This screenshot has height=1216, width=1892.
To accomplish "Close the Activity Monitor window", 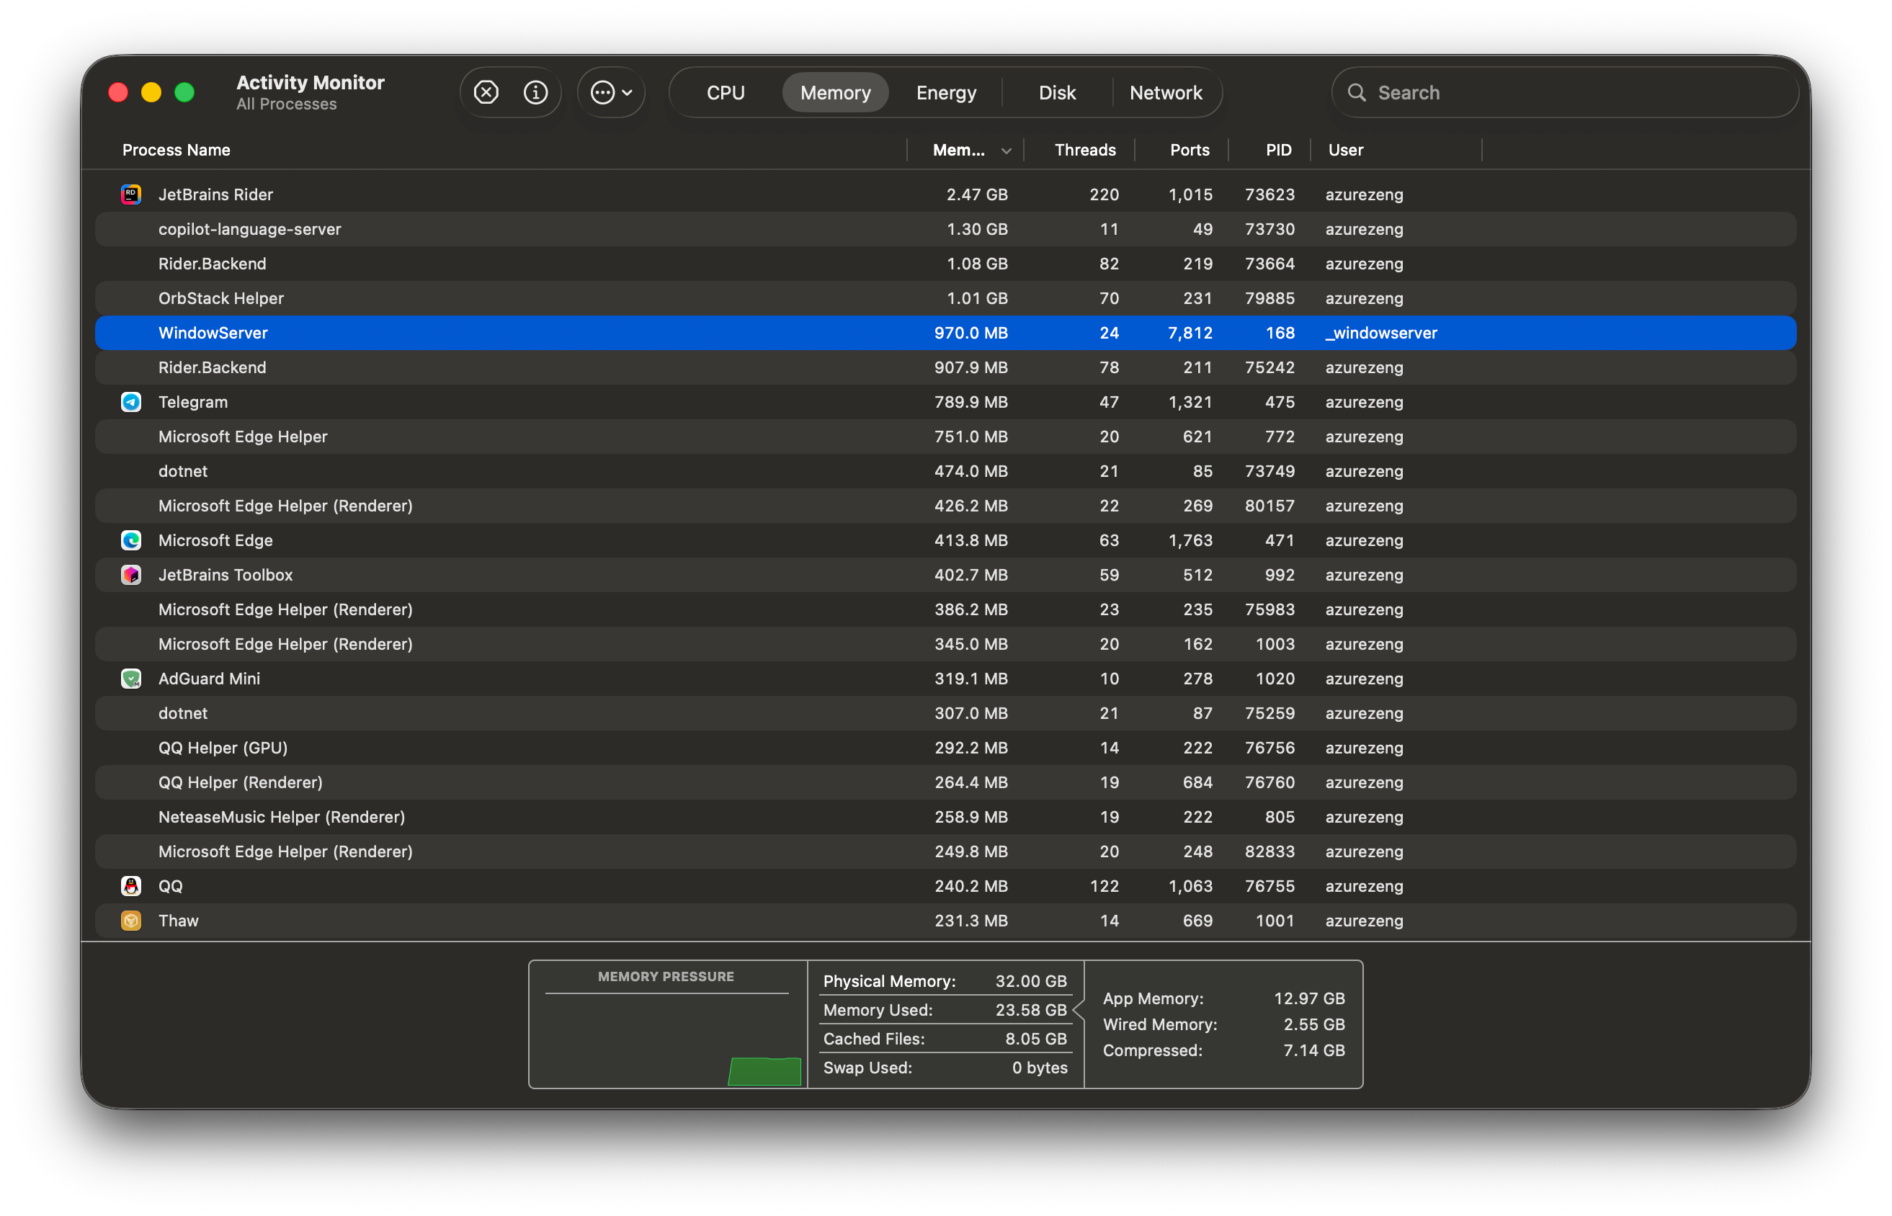I will coord(118,92).
